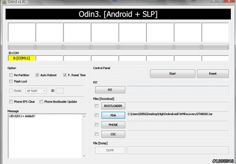
Task: Click the CSC file path field
Action: pos(178,134)
